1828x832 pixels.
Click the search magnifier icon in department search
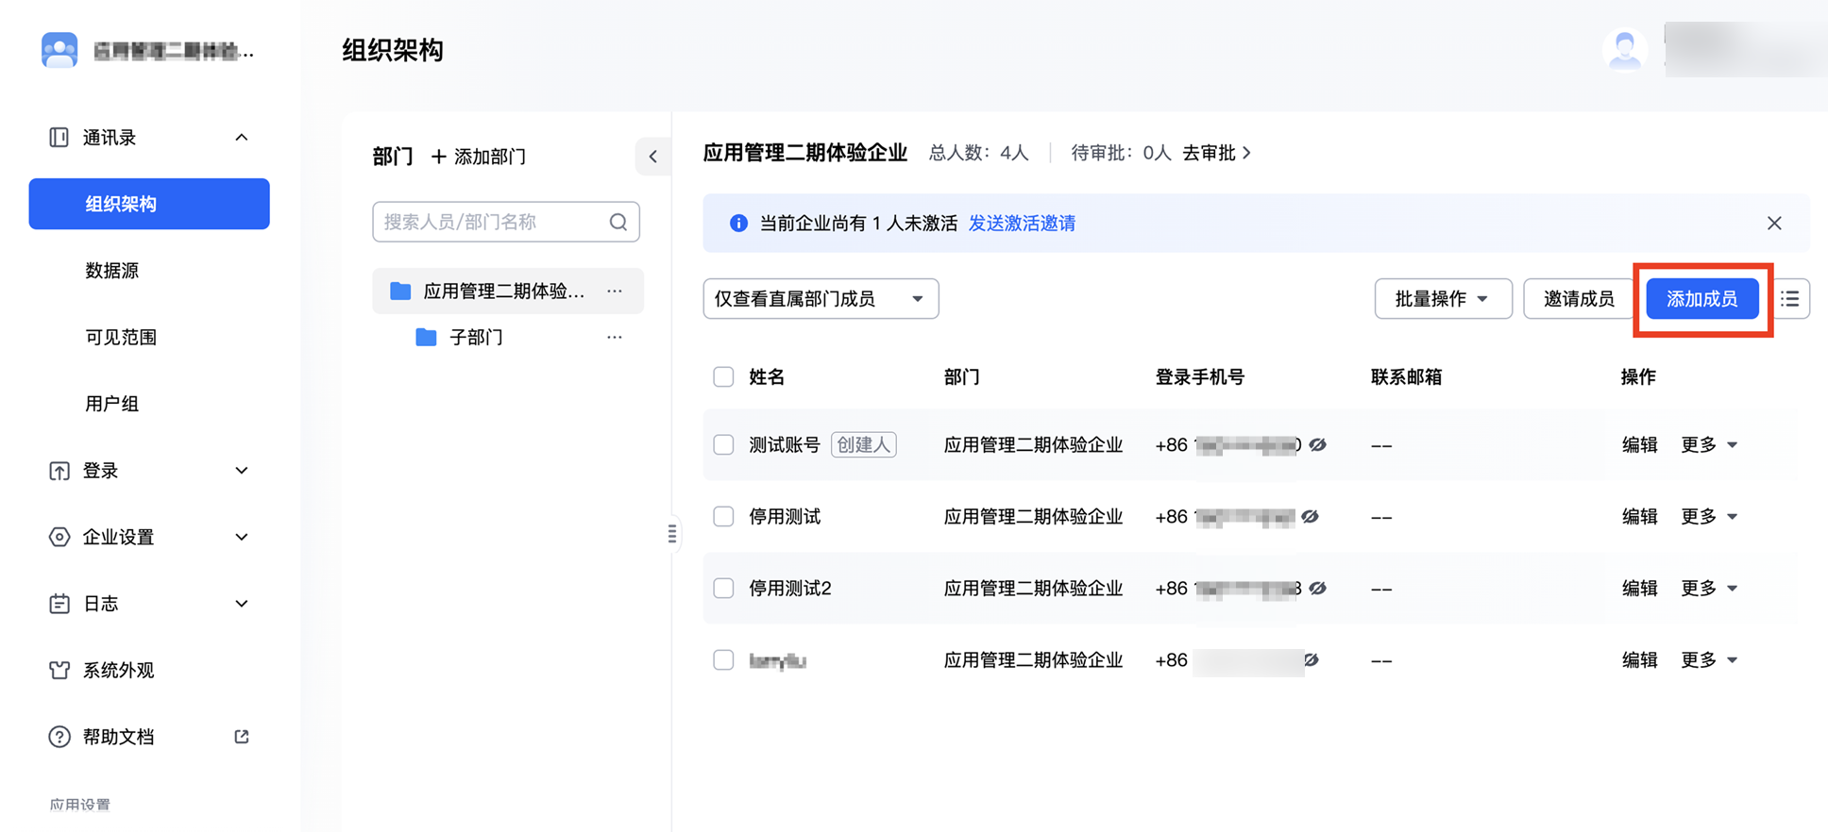618,222
